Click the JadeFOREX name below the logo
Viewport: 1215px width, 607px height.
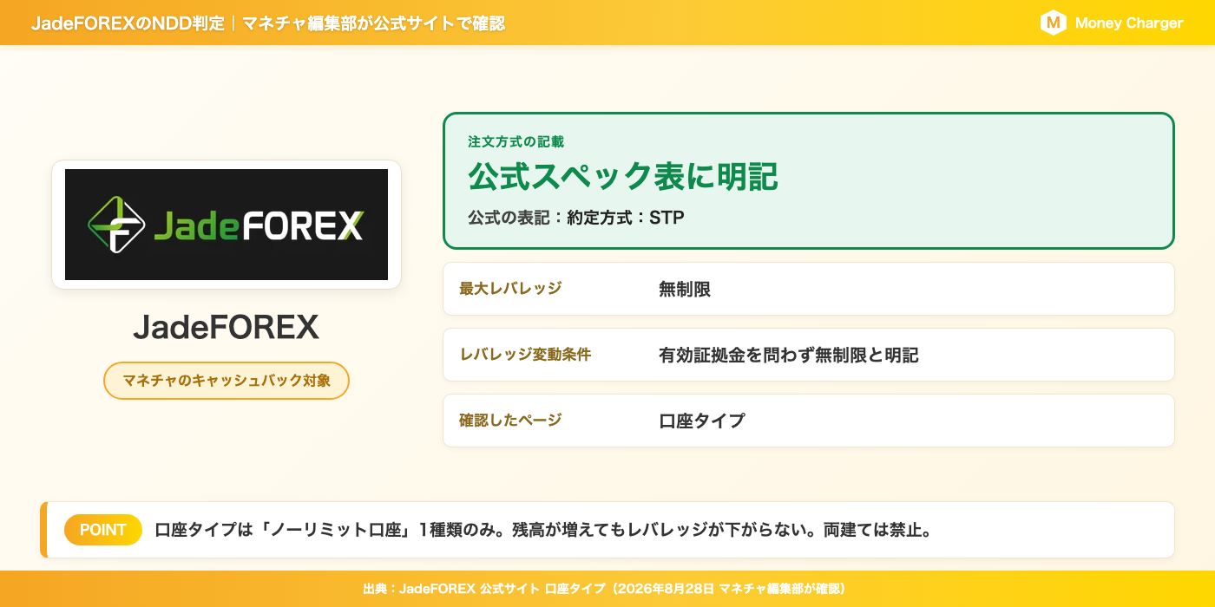coord(227,327)
